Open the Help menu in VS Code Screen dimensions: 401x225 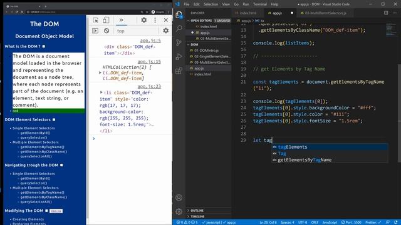click(274, 4)
